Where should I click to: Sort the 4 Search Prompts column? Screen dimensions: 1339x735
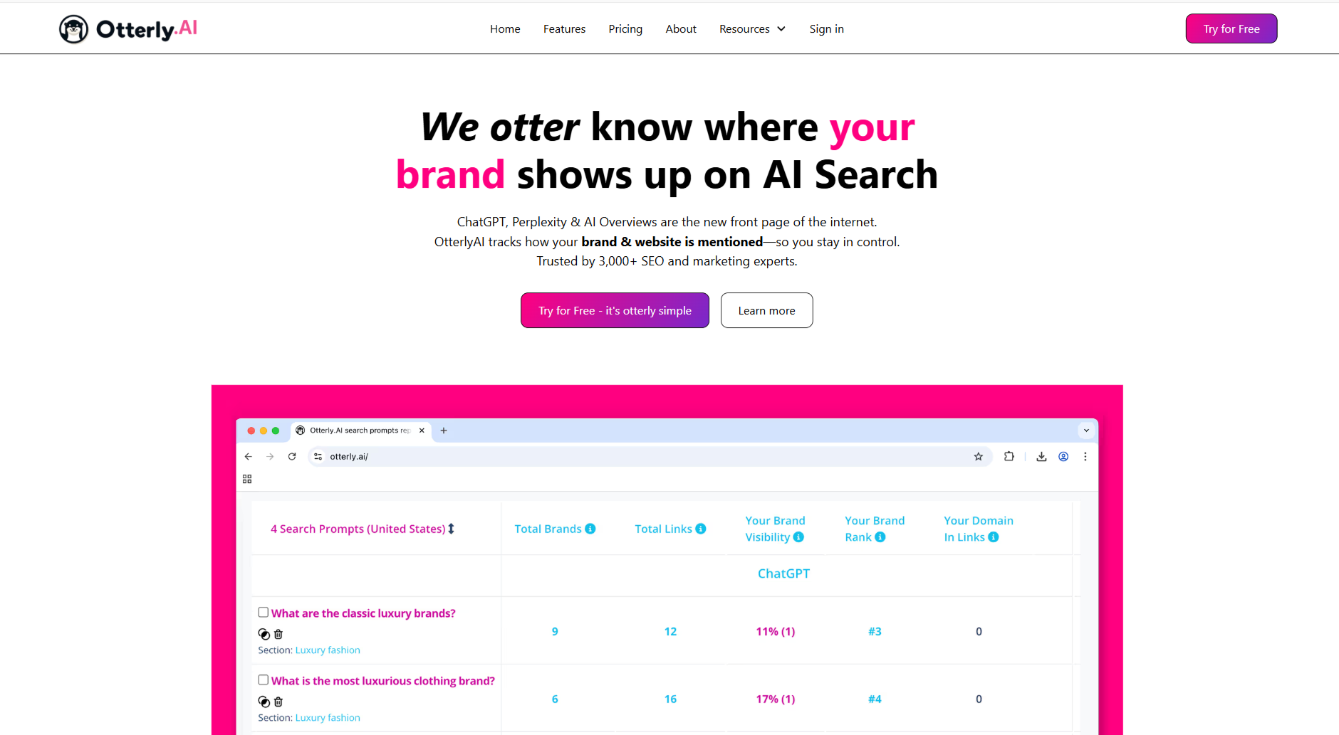451,529
